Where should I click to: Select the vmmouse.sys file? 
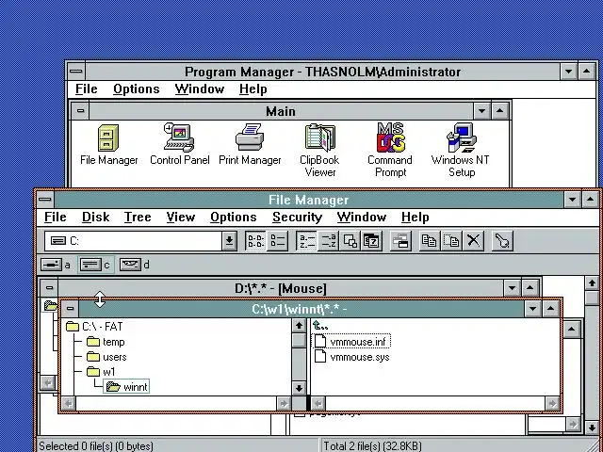(x=351, y=357)
